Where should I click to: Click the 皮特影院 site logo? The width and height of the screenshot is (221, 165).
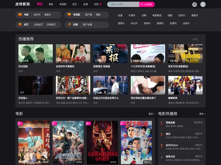pyautogui.click(x=23, y=4)
